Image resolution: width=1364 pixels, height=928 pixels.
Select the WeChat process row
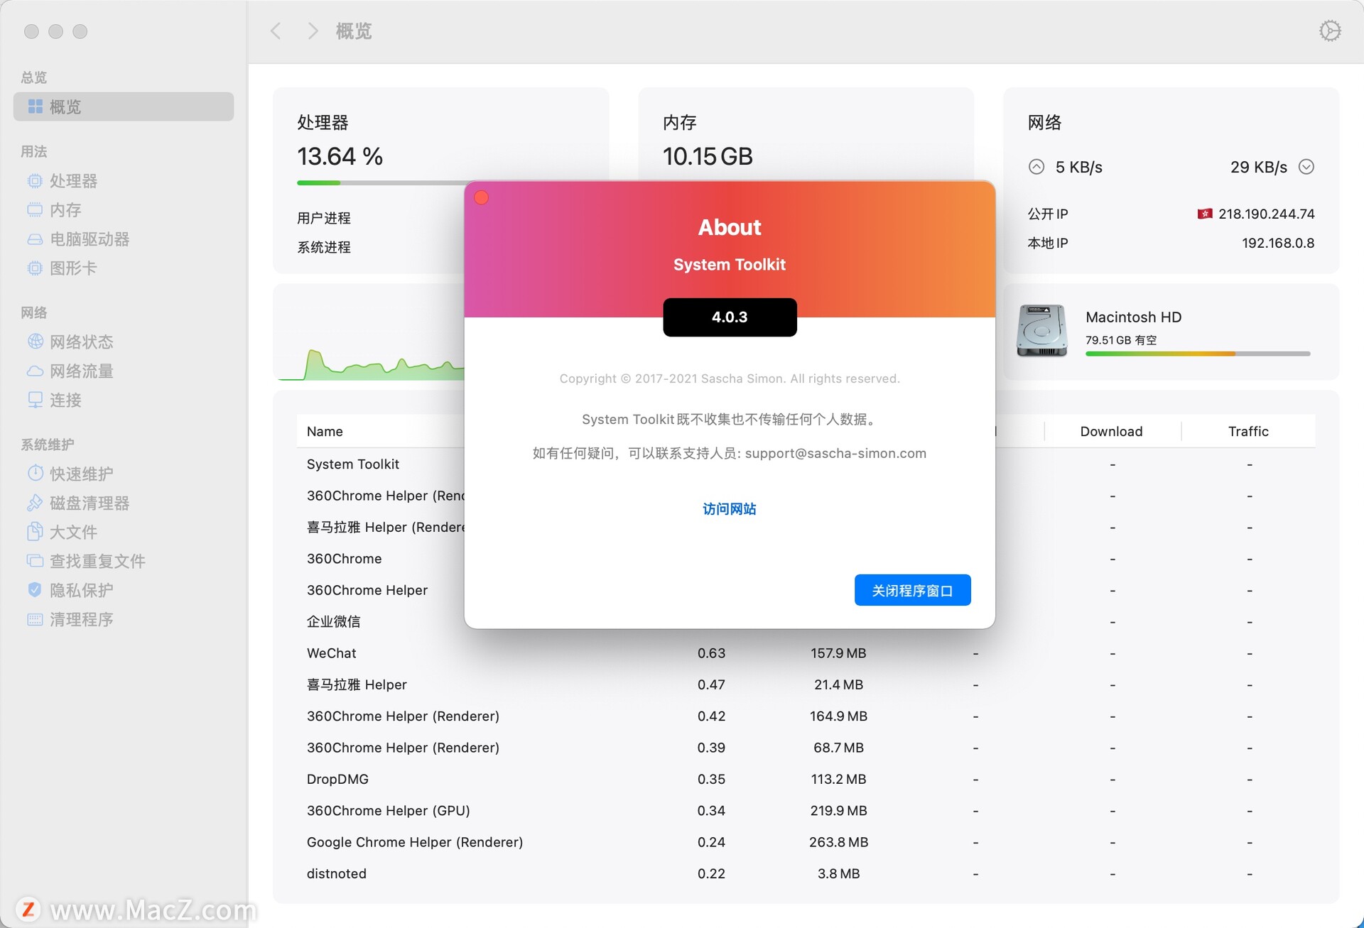point(806,653)
